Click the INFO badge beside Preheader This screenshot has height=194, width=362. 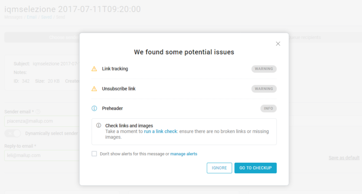click(268, 108)
